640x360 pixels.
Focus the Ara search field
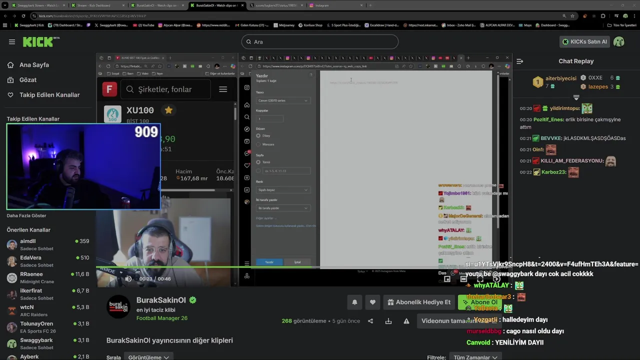pyautogui.click(x=320, y=42)
